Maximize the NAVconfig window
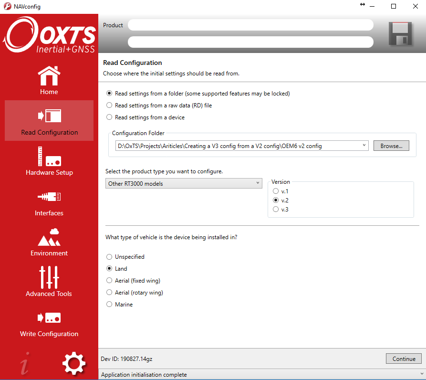The width and height of the screenshot is (426, 380). click(x=394, y=6)
